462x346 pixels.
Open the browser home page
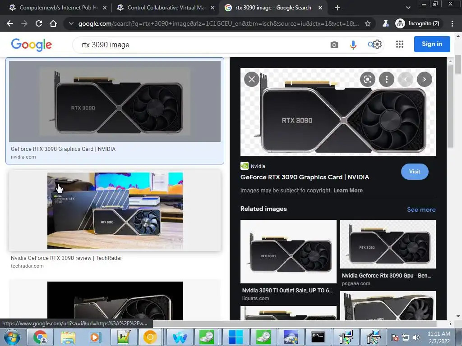point(53,23)
